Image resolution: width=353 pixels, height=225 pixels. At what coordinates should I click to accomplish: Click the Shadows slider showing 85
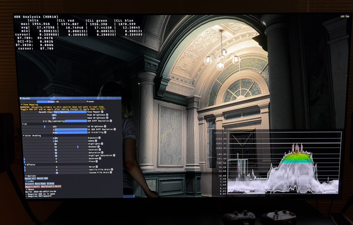click(x=55, y=147)
